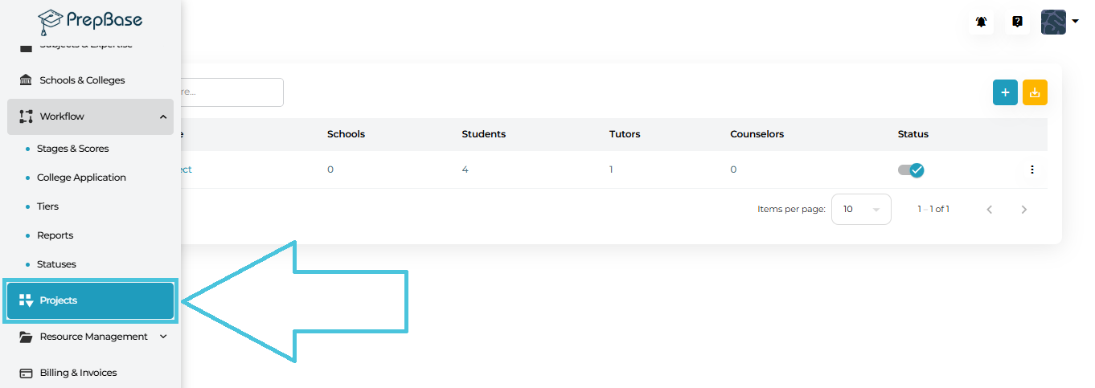This screenshot has height=388, width=1095.
Task: Open the three-dot row actions menu
Action: coord(1032,169)
